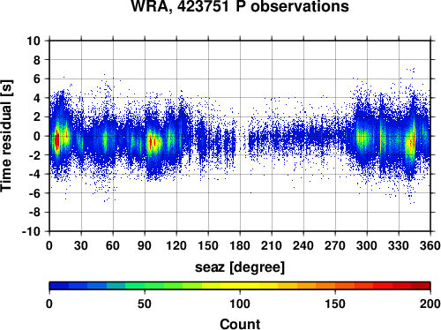
Task: Click the yellow middle of the colorbar
Action: coord(240,286)
